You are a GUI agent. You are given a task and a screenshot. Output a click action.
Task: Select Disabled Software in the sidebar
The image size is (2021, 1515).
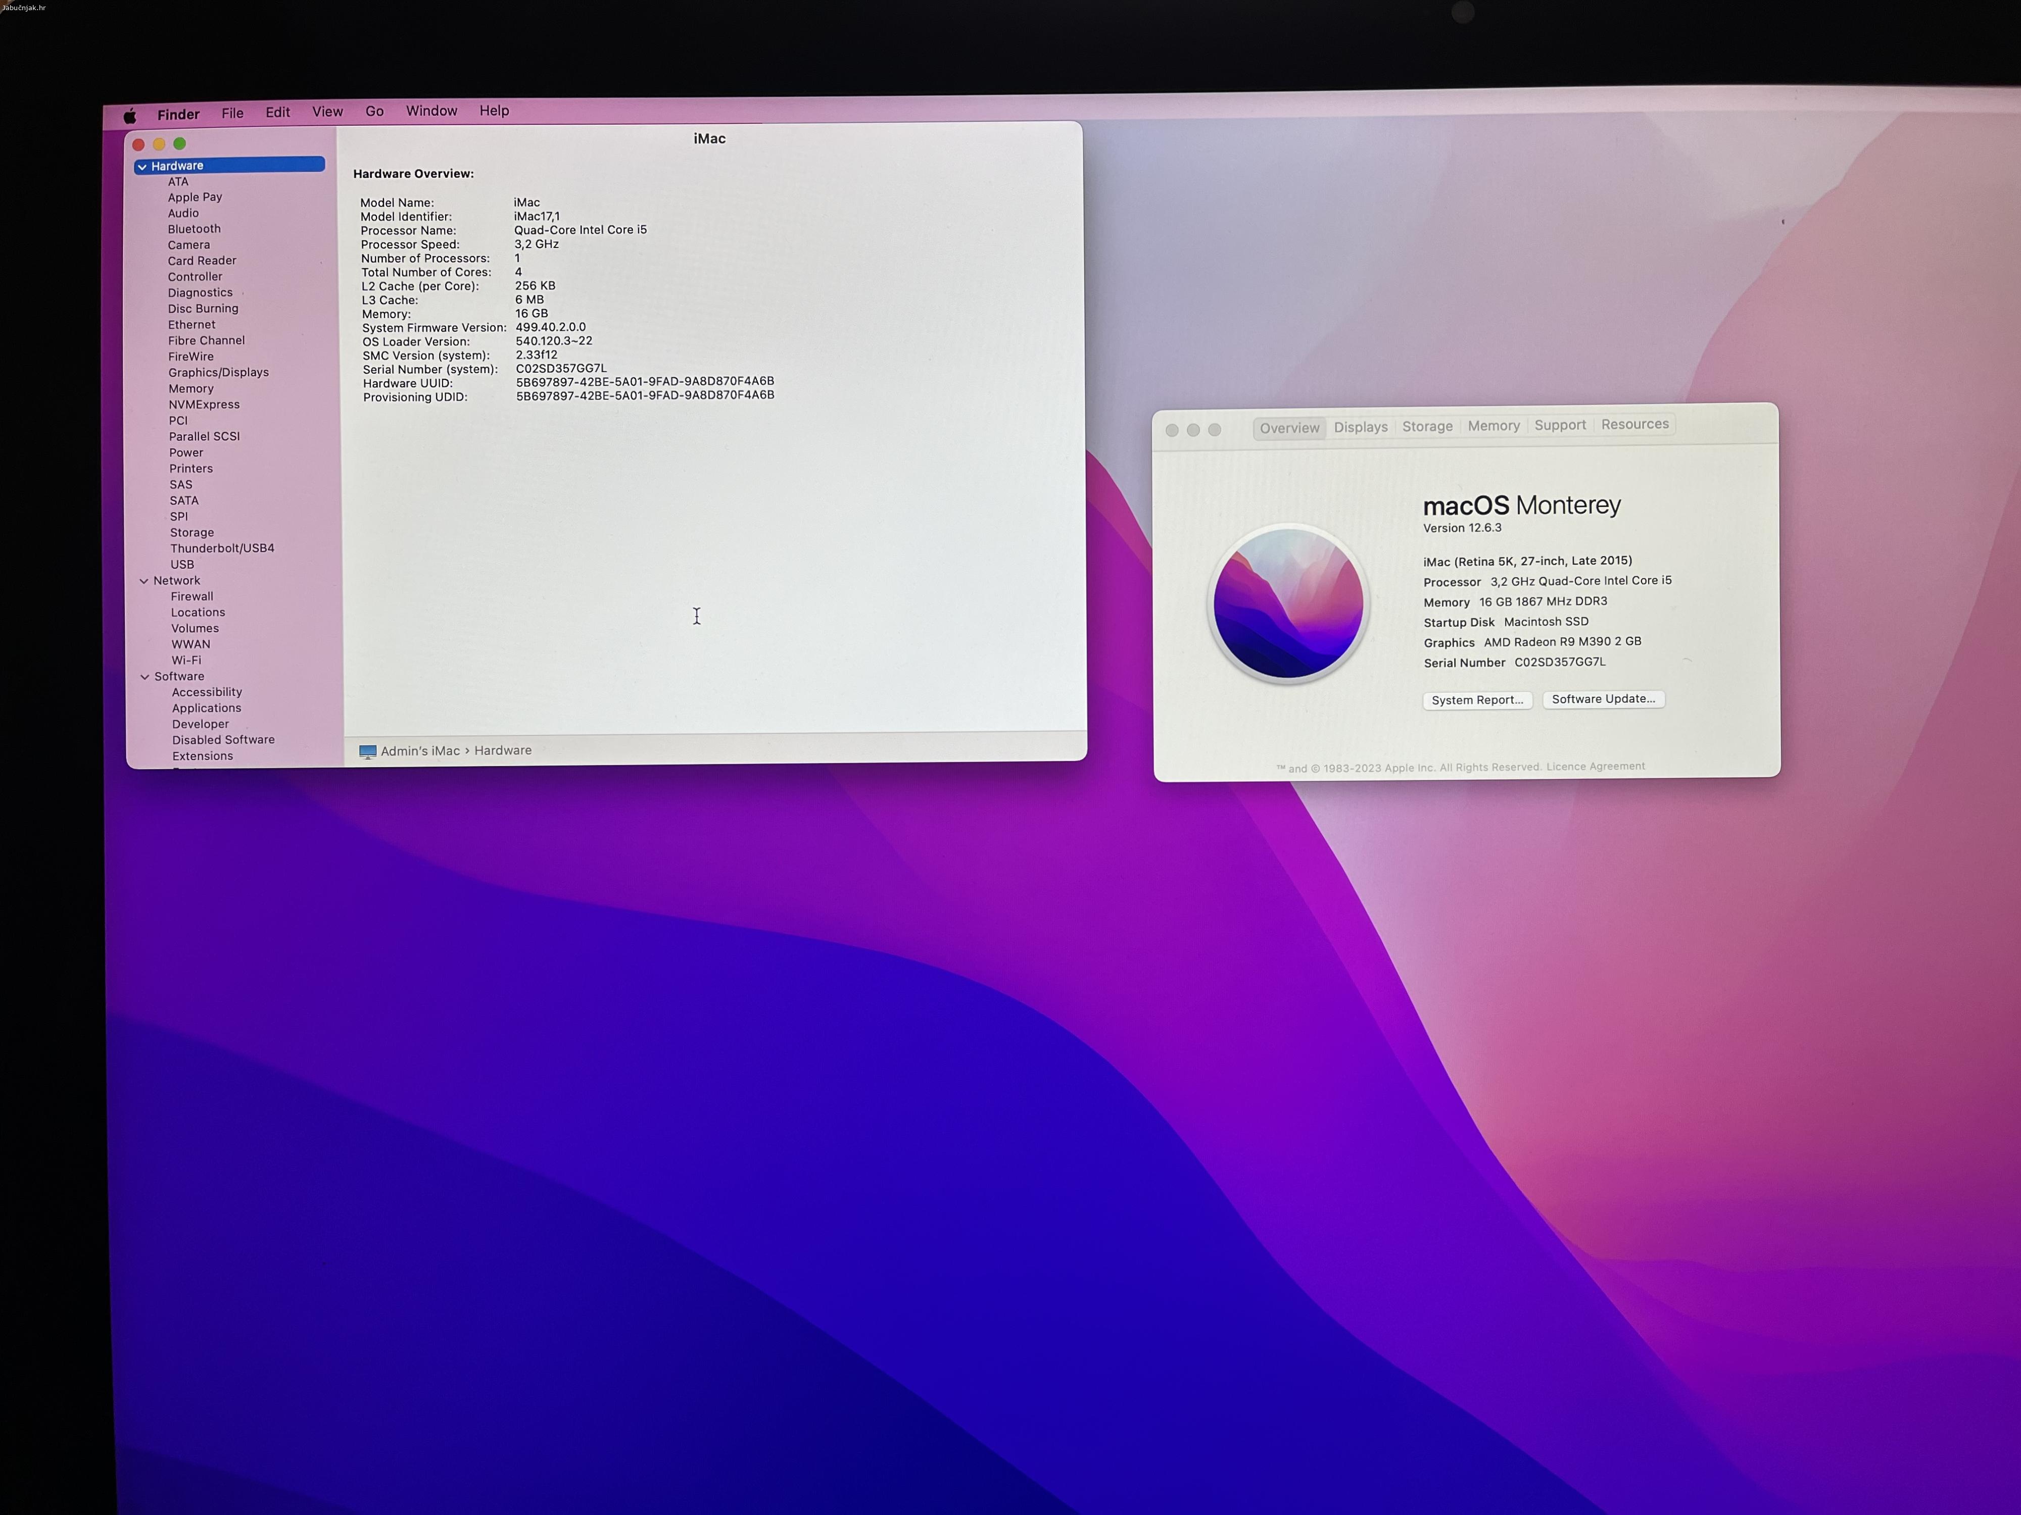tap(223, 741)
